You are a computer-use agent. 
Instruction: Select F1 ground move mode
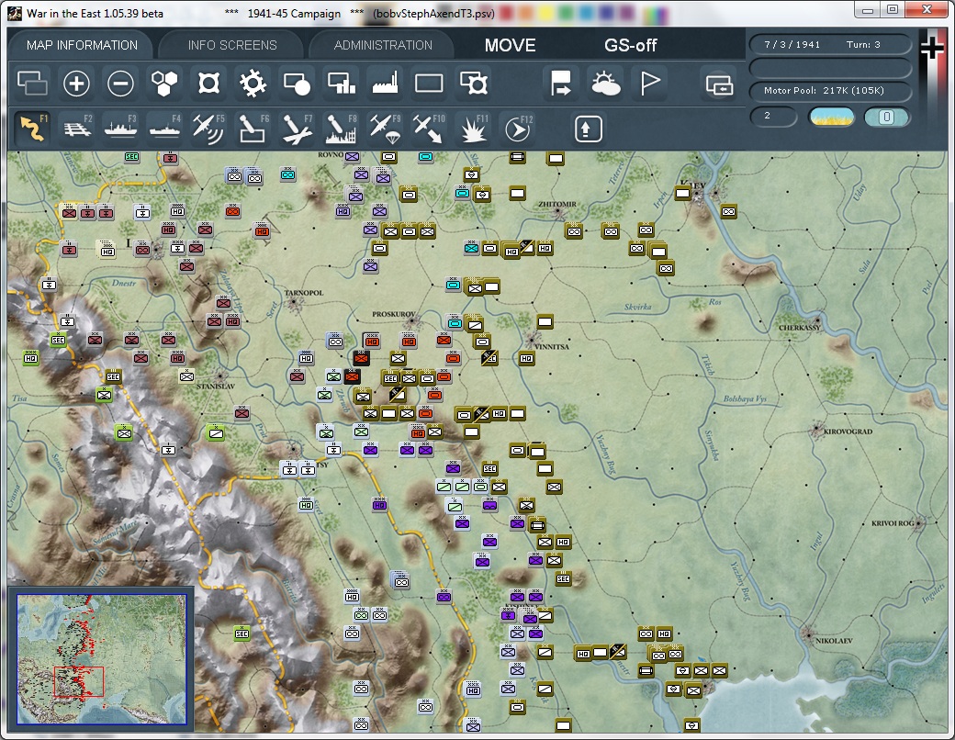point(33,128)
